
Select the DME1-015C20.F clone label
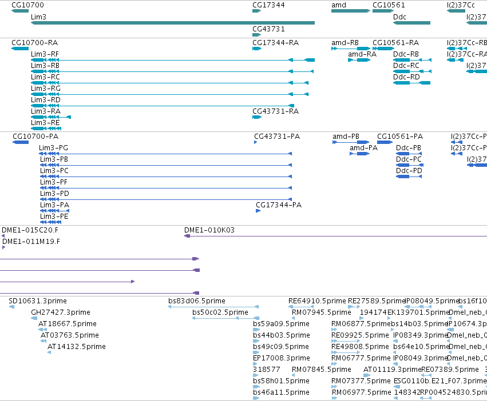click(30, 230)
